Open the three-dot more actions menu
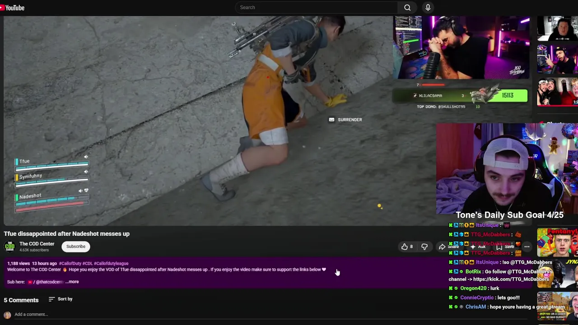The image size is (578, 325). (527, 246)
